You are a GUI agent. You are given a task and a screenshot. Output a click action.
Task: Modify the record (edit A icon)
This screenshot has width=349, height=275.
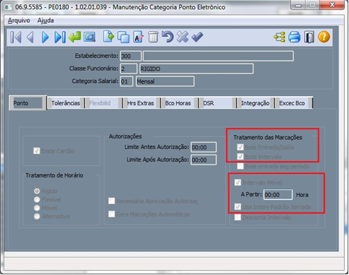click(139, 37)
